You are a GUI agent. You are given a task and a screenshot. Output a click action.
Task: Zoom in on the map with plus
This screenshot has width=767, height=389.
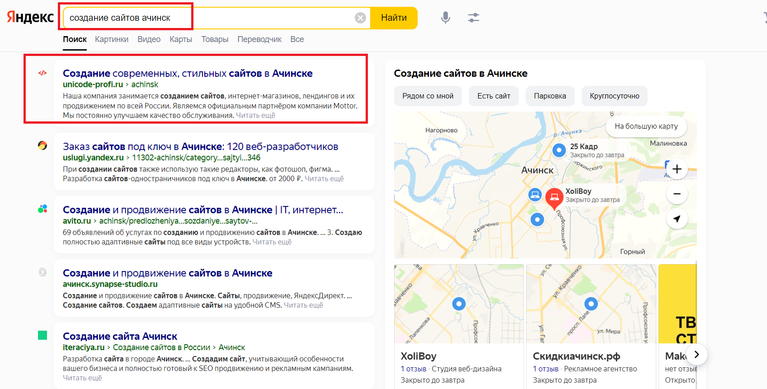click(677, 169)
